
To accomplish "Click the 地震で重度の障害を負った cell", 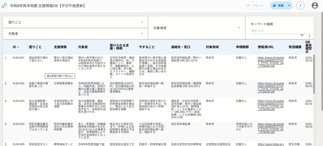I will 38,85.
